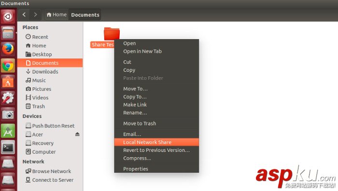Open Firefox from the launcher
Viewport: 338px width, 191px height.
coord(8,49)
